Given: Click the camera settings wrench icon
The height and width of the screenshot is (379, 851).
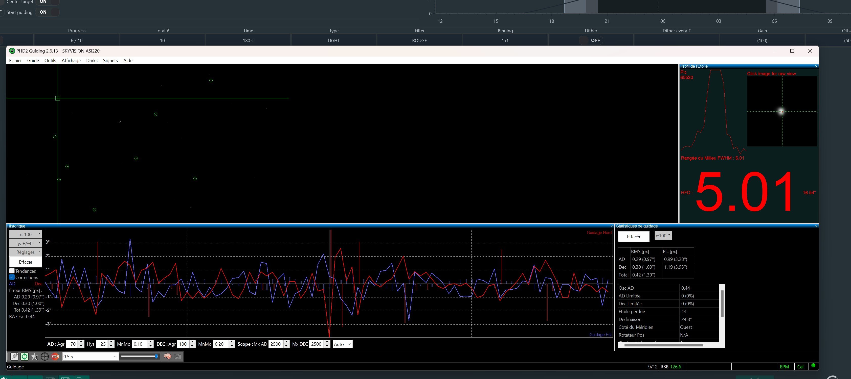Looking at the screenshot, I should pyautogui.click(x=177, y=356).
